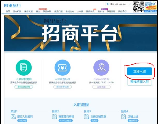Click the clipboard icon next to 商家等待审核
The height and width of the screenshot is (124, 158).
coord(55,116)
